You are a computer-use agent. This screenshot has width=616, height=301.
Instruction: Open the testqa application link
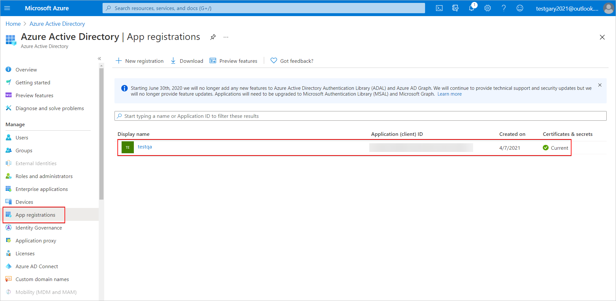144,147
